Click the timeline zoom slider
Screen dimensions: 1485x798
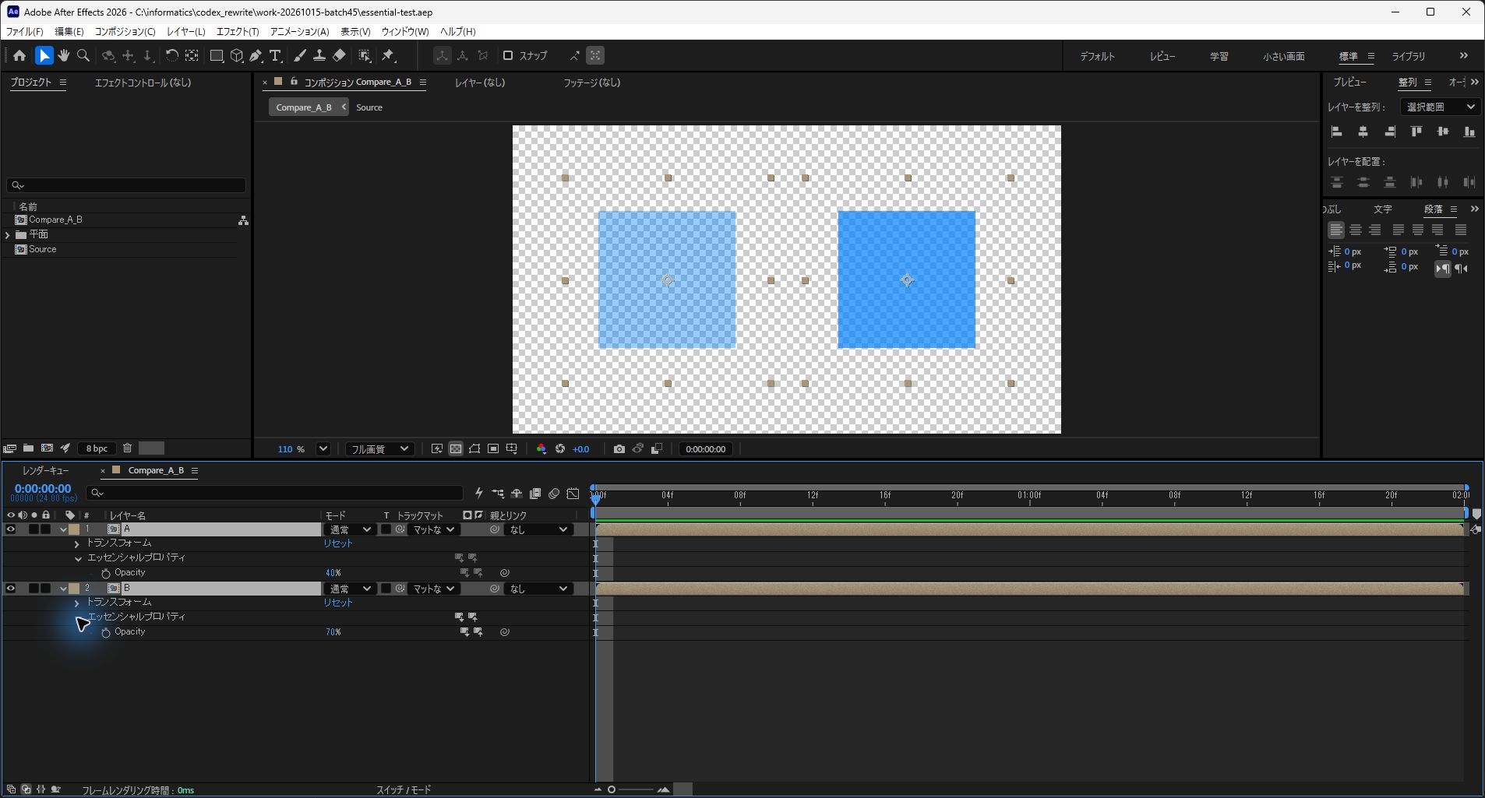(x=632, y=789)
